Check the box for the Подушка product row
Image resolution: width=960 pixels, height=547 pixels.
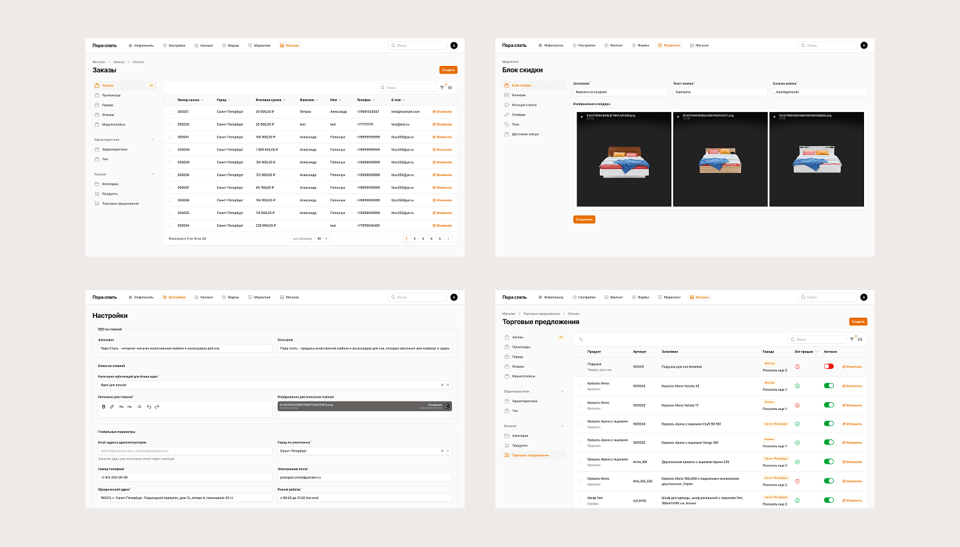(581, 366)
